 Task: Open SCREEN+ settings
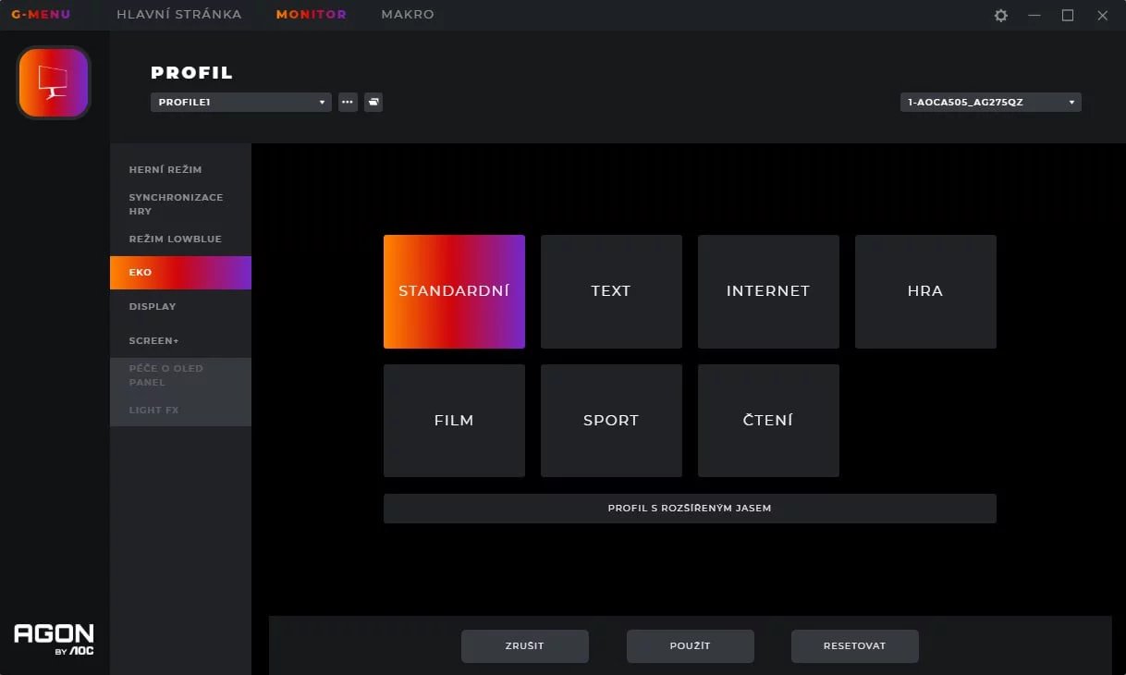(153, 340)
